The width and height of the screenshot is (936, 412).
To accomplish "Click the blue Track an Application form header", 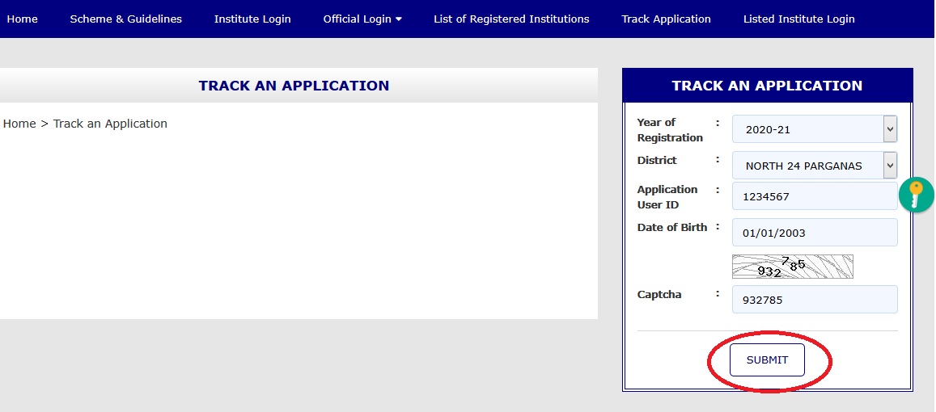I will point(767,86).
